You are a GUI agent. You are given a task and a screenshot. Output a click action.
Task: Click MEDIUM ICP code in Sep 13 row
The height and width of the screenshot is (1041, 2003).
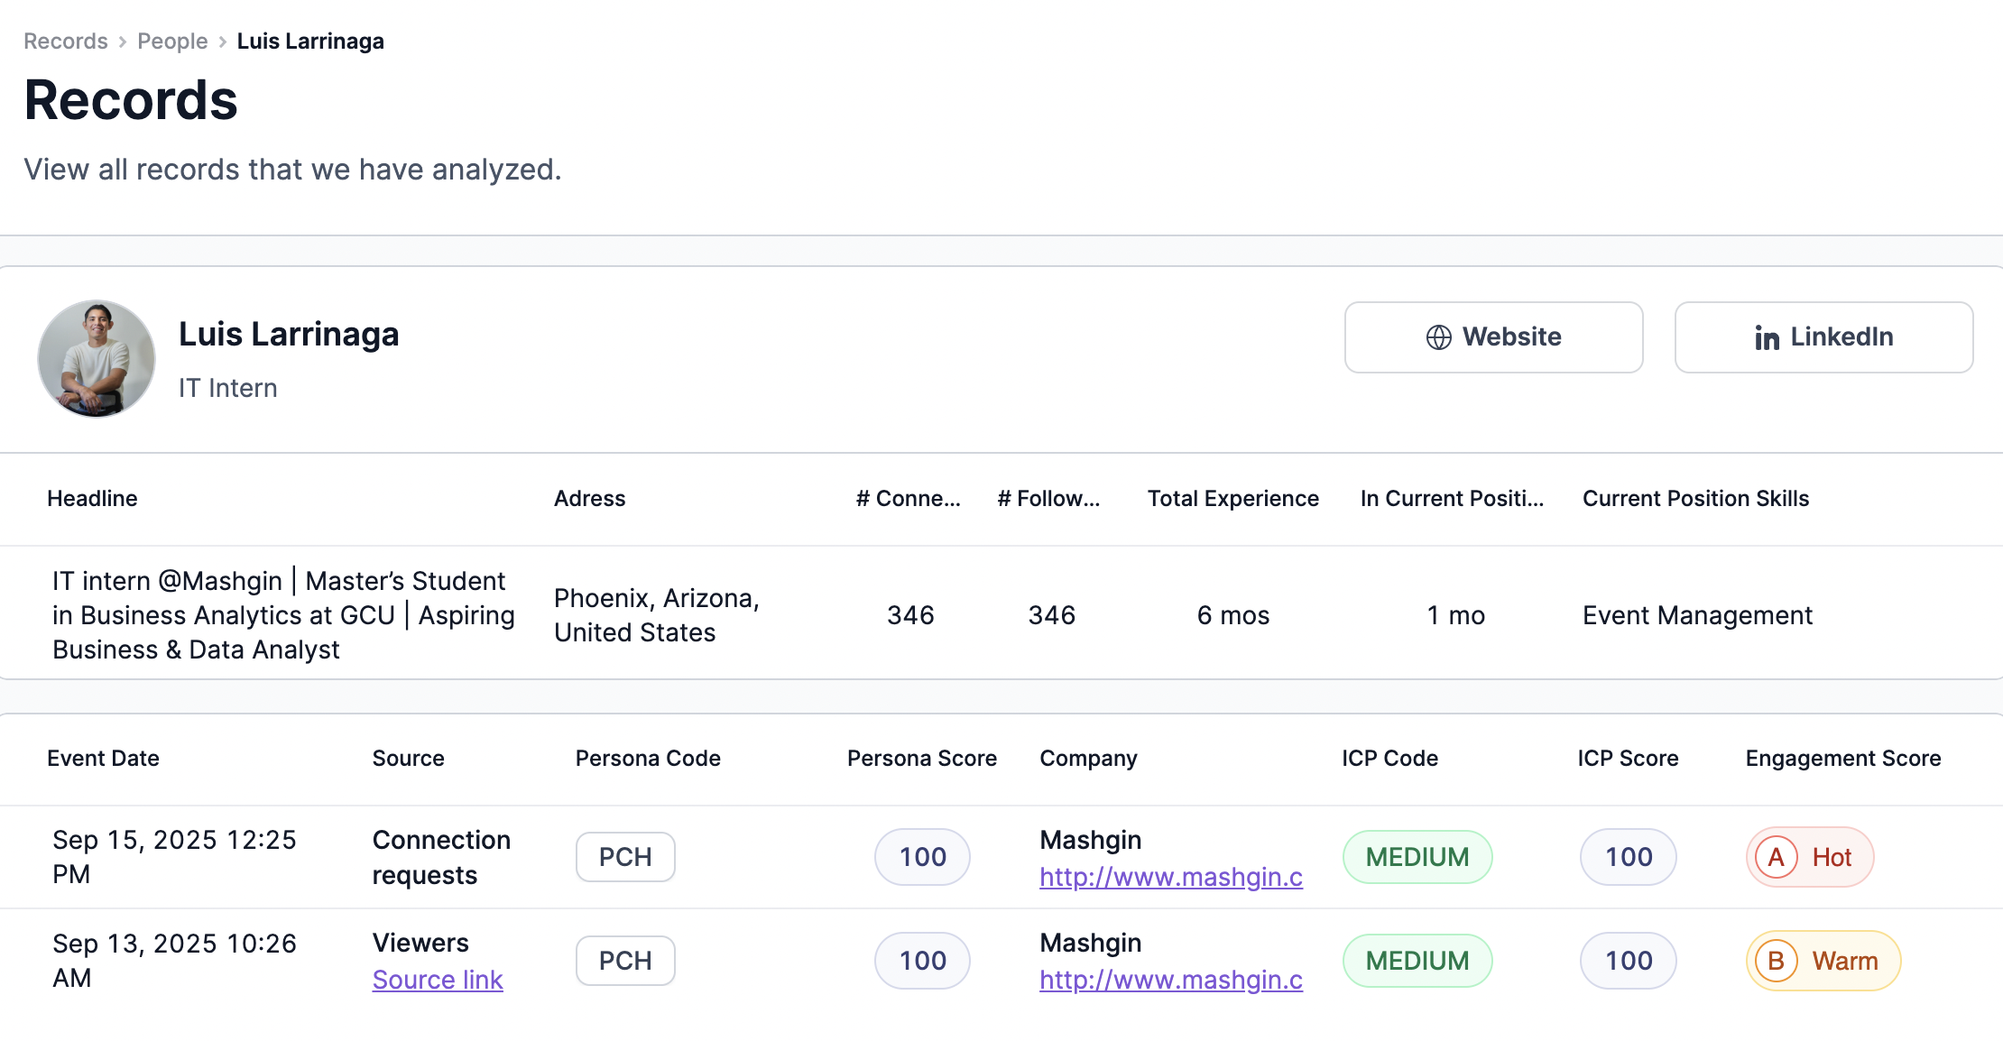pyautogui.click(x=1417, y=961)
